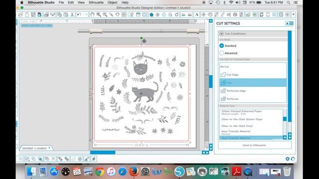Image resolution: width=319 pixels, height=179 pixels.
Task: Open the Help menu
Action: coord(125,2)
